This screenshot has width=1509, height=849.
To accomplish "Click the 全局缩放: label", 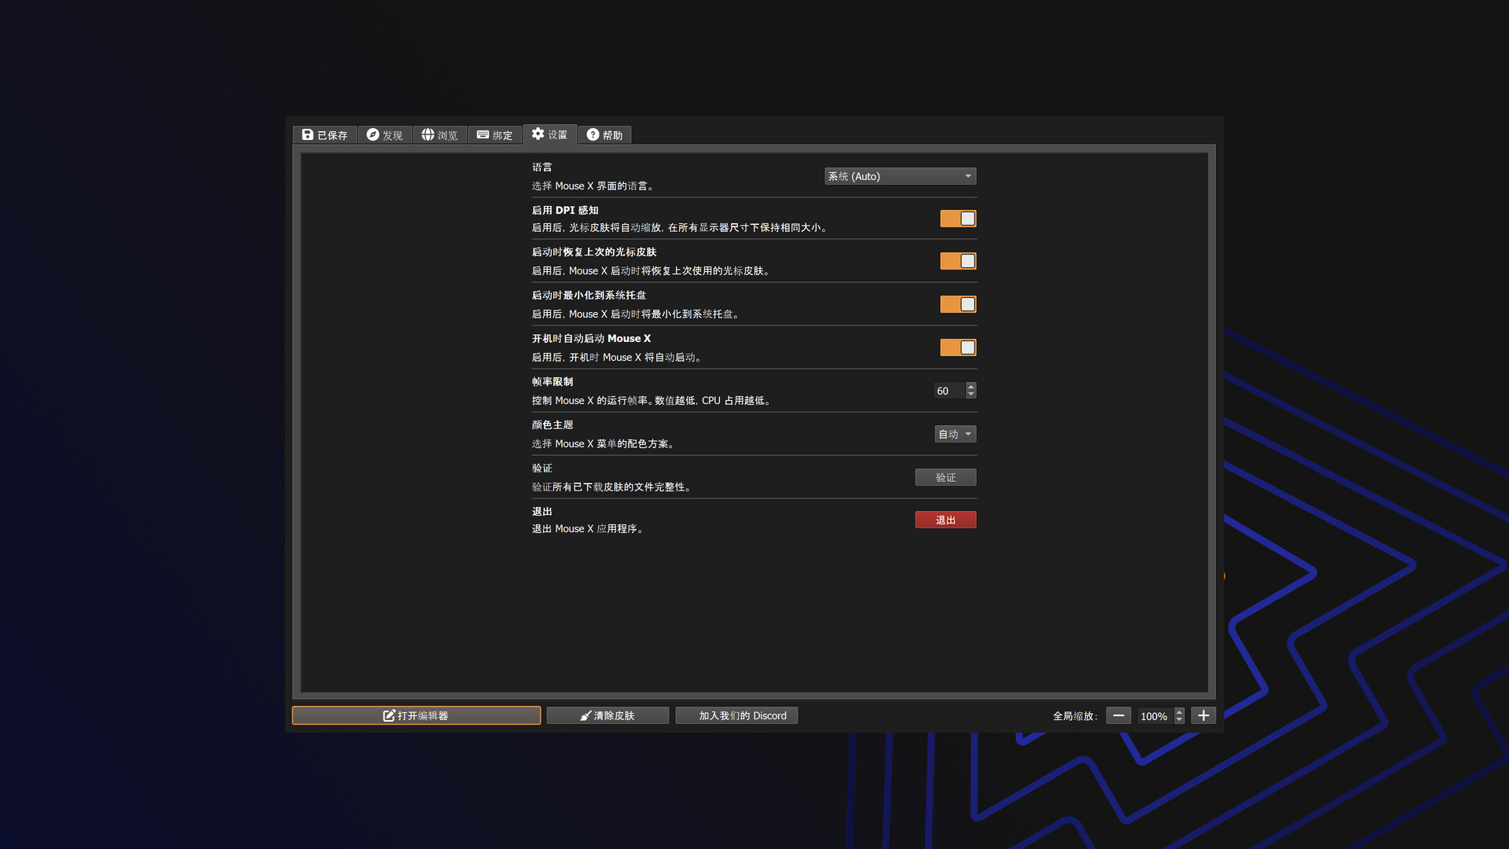I will click(1075, 716).
